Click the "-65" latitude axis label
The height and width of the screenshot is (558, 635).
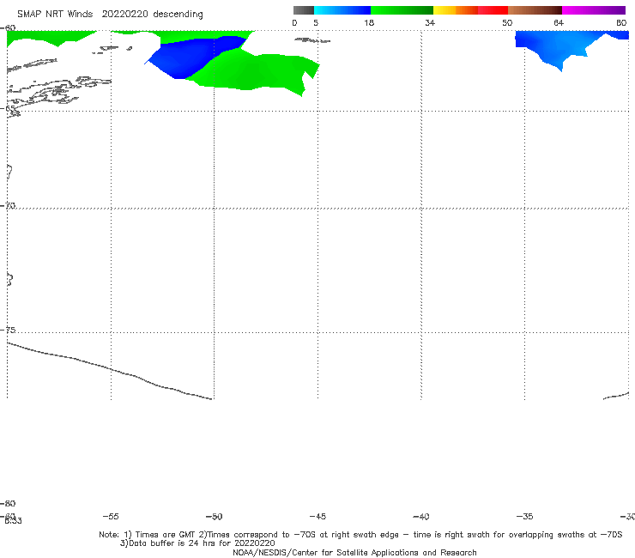pos(8,109)
